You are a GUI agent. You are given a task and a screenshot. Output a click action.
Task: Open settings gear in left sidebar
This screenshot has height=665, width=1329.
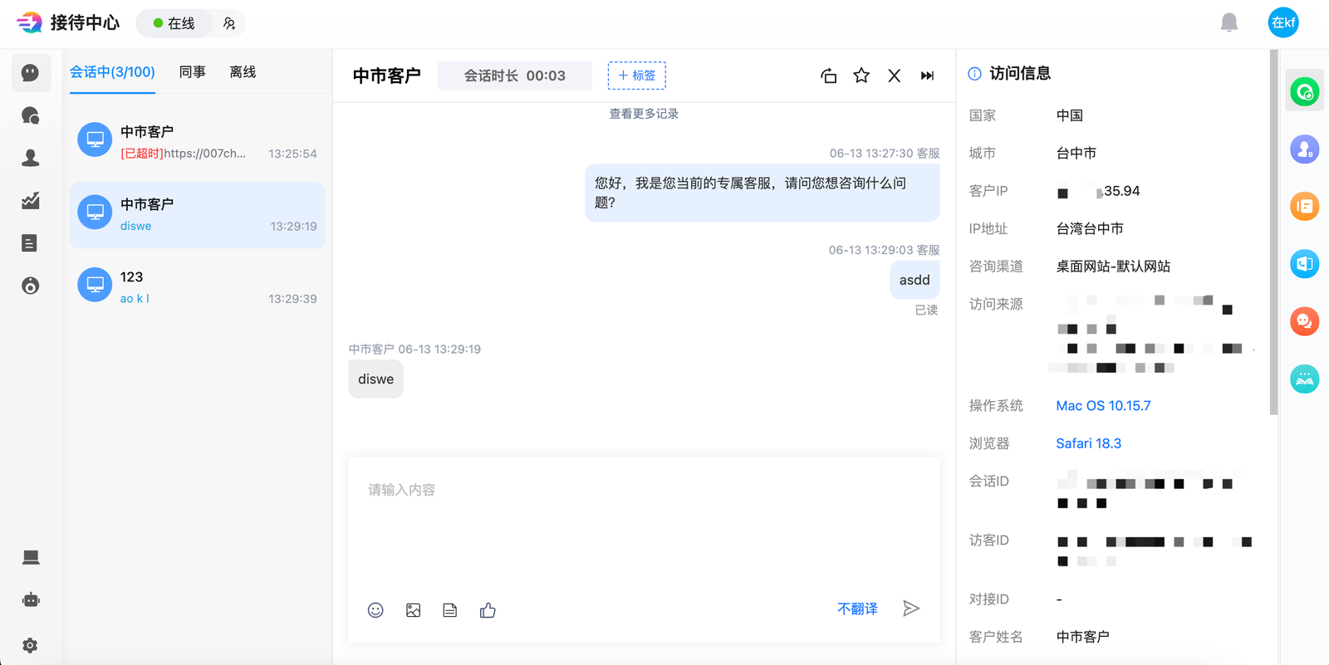[31, 645]
